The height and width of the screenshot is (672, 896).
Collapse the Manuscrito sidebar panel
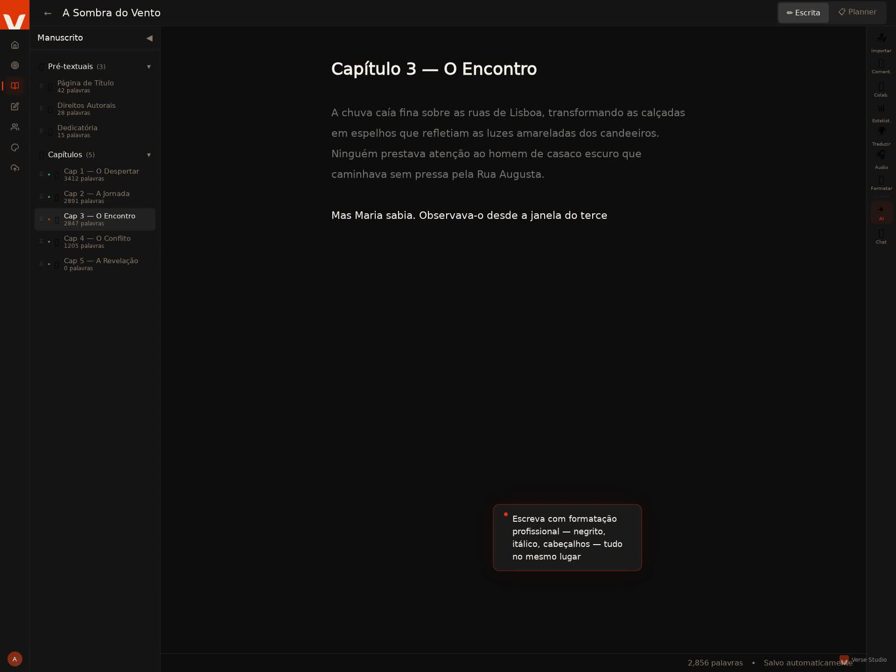(149, 38)
